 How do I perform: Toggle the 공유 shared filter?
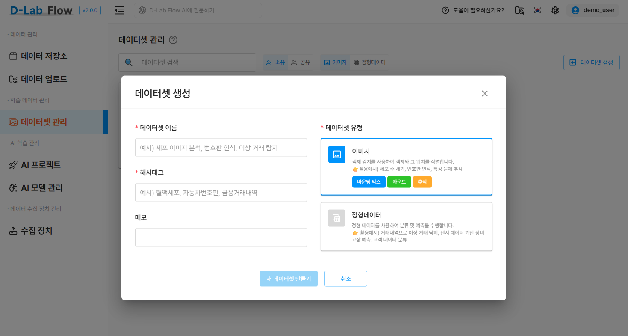point(301,62)
